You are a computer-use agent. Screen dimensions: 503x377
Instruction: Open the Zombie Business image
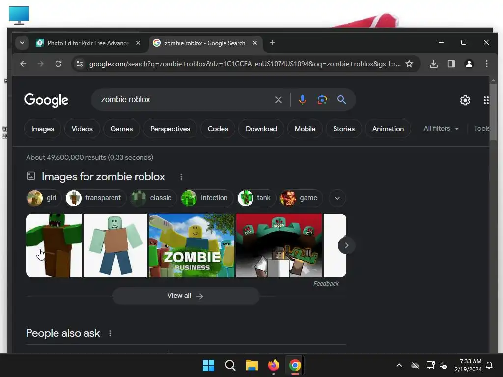point(192,245)
